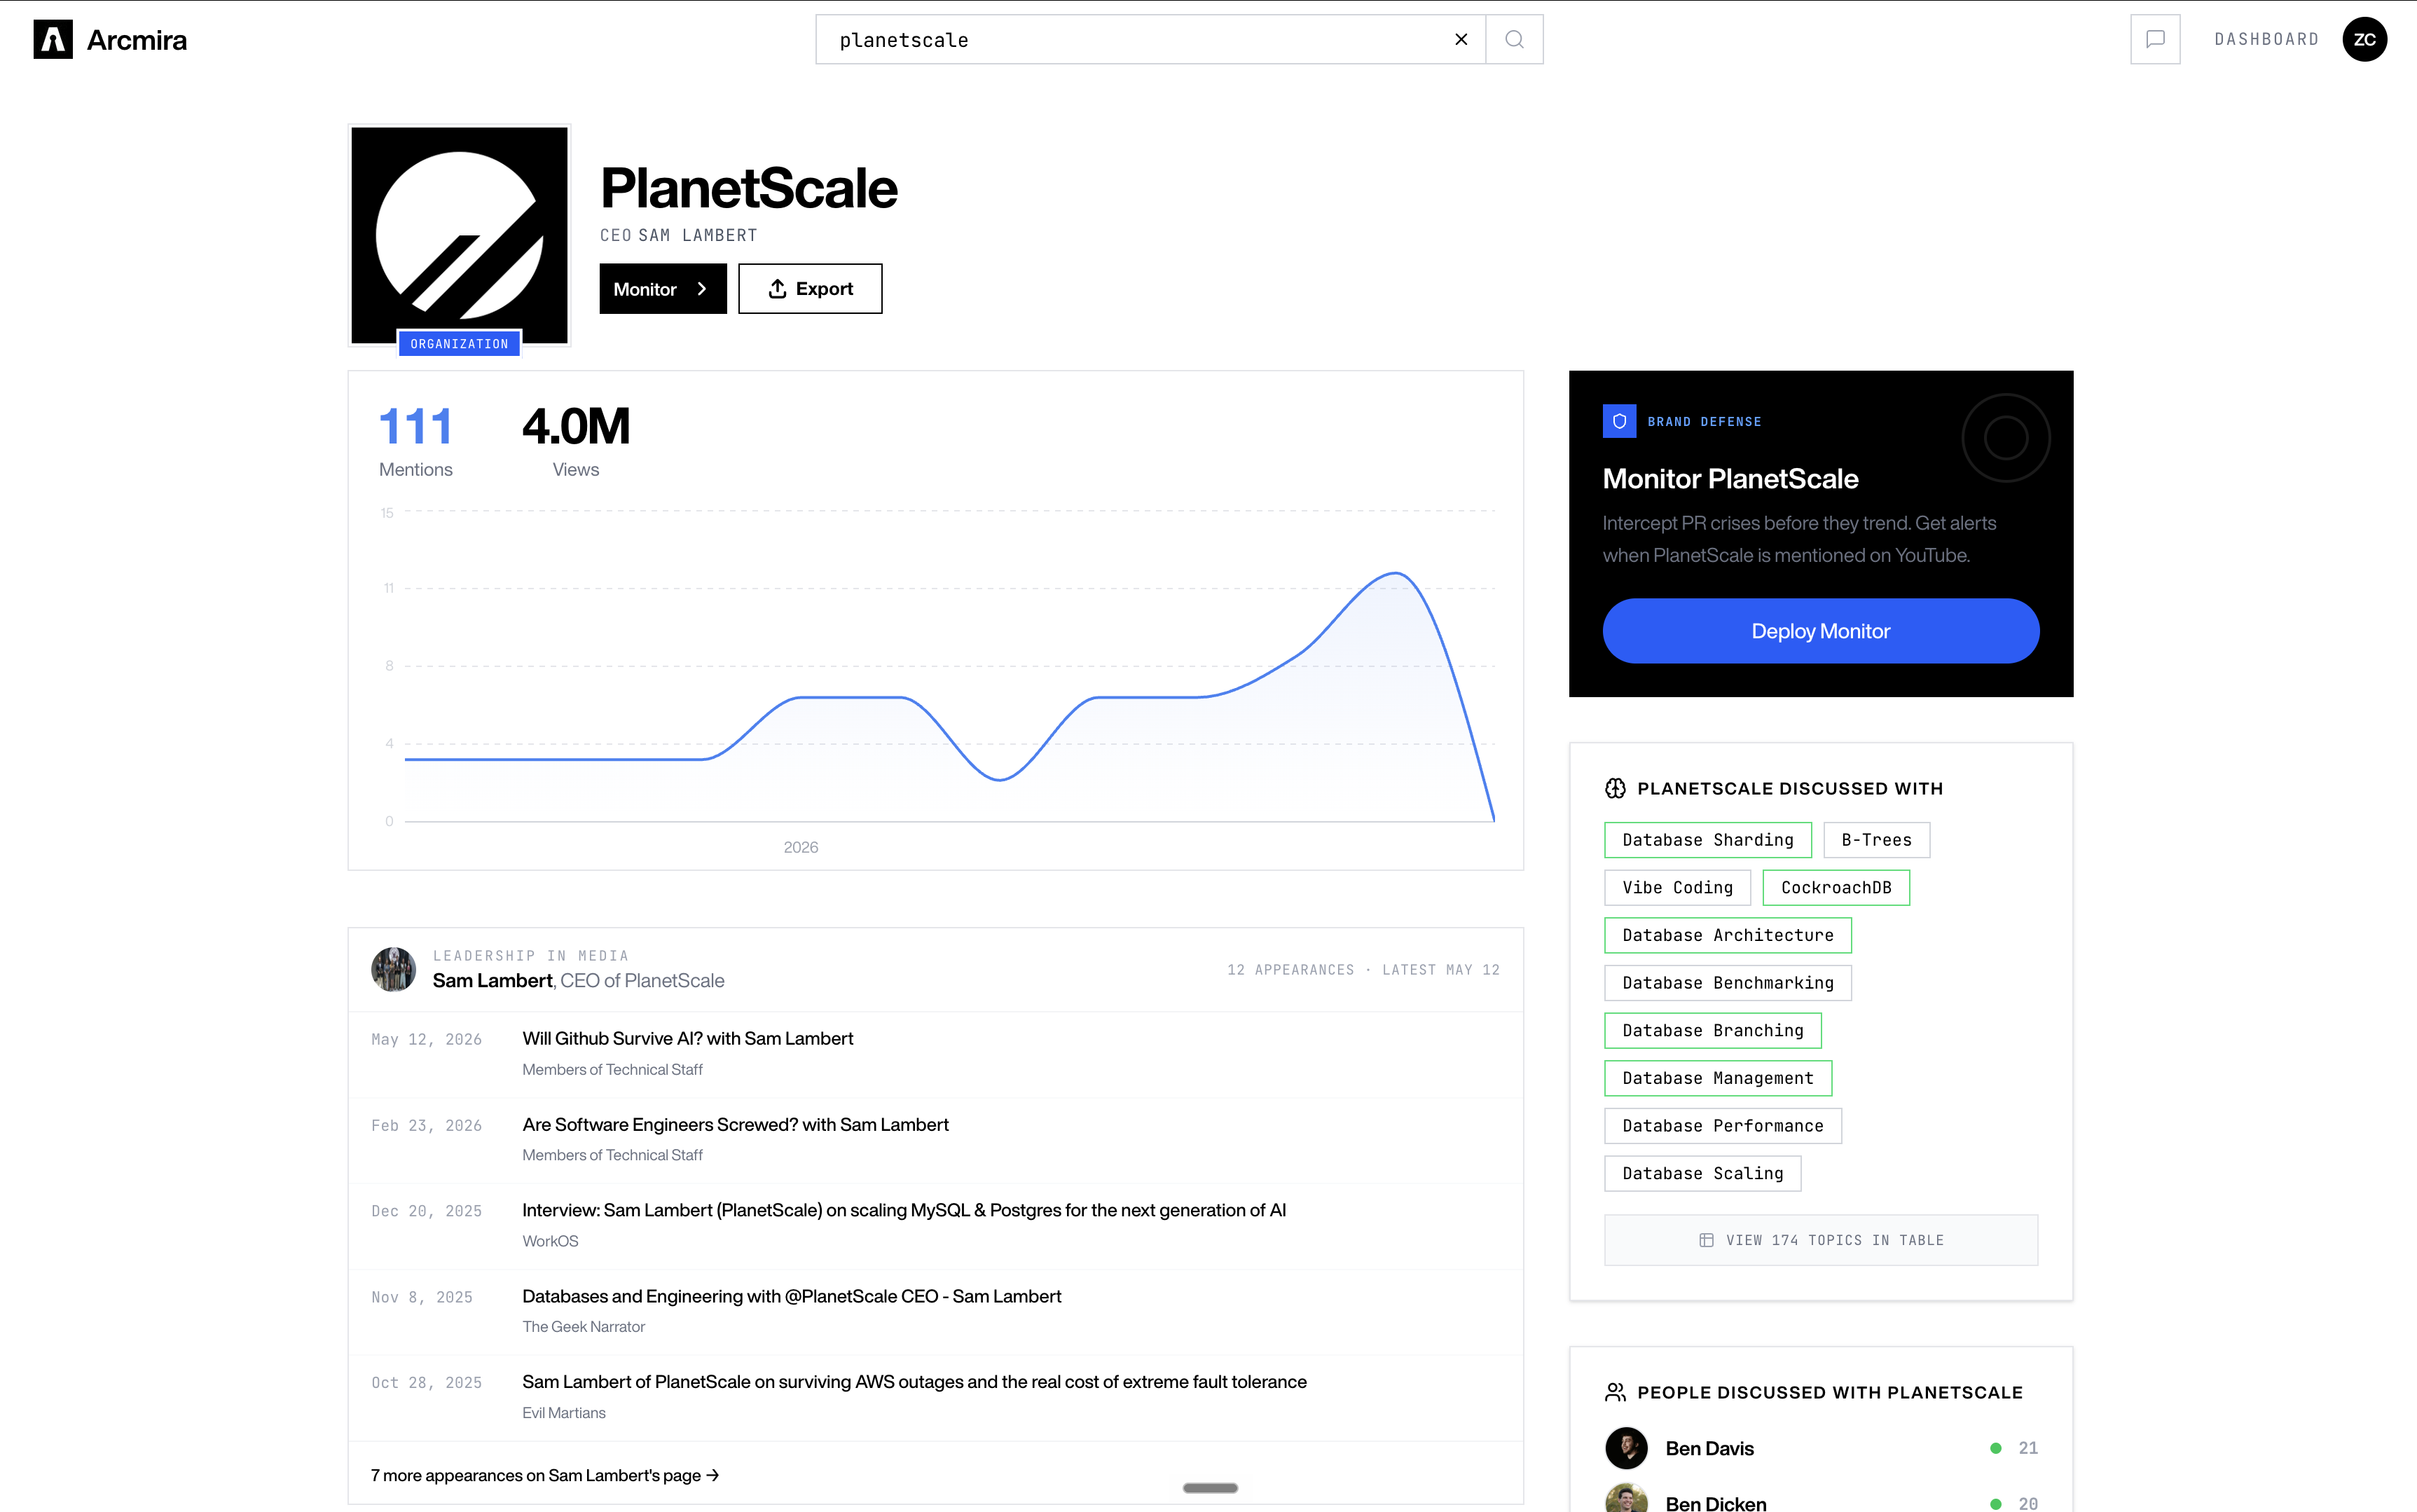The width and height of the screenshot is (2417, 1512).
Task: Open Evil Martians AWS outages episode
Action: [914, 1381]
